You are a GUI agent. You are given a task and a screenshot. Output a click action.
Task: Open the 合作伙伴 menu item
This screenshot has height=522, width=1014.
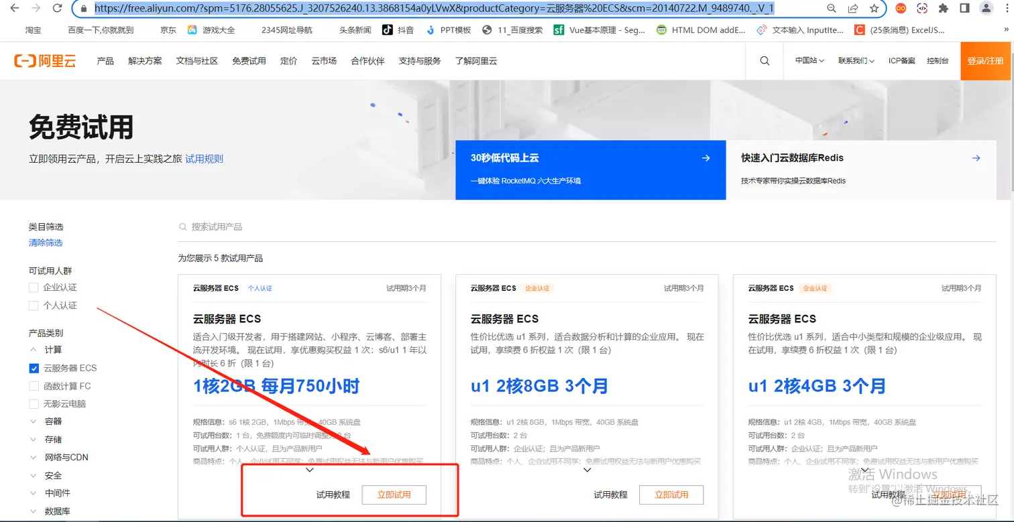click(x=368, y=61)
